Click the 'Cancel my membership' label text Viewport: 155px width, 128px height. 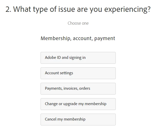tap(65, 119)
